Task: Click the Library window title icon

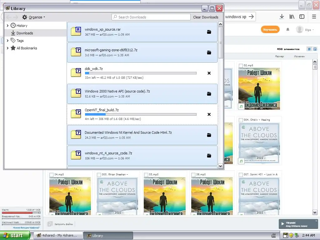Action: (8, 8)
